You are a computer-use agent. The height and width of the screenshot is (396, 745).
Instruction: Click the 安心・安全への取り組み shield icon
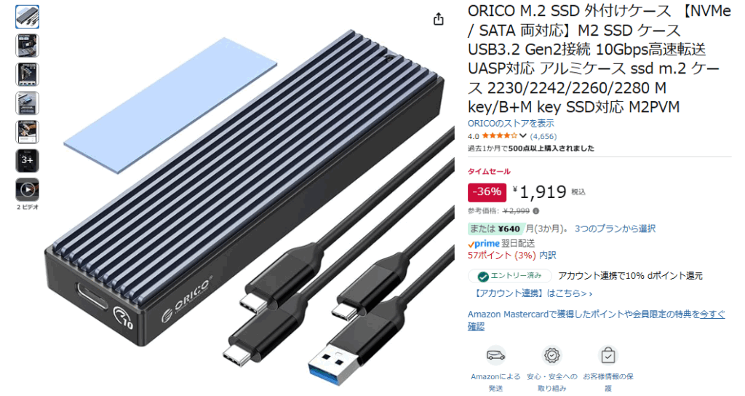tap(551, 355)
